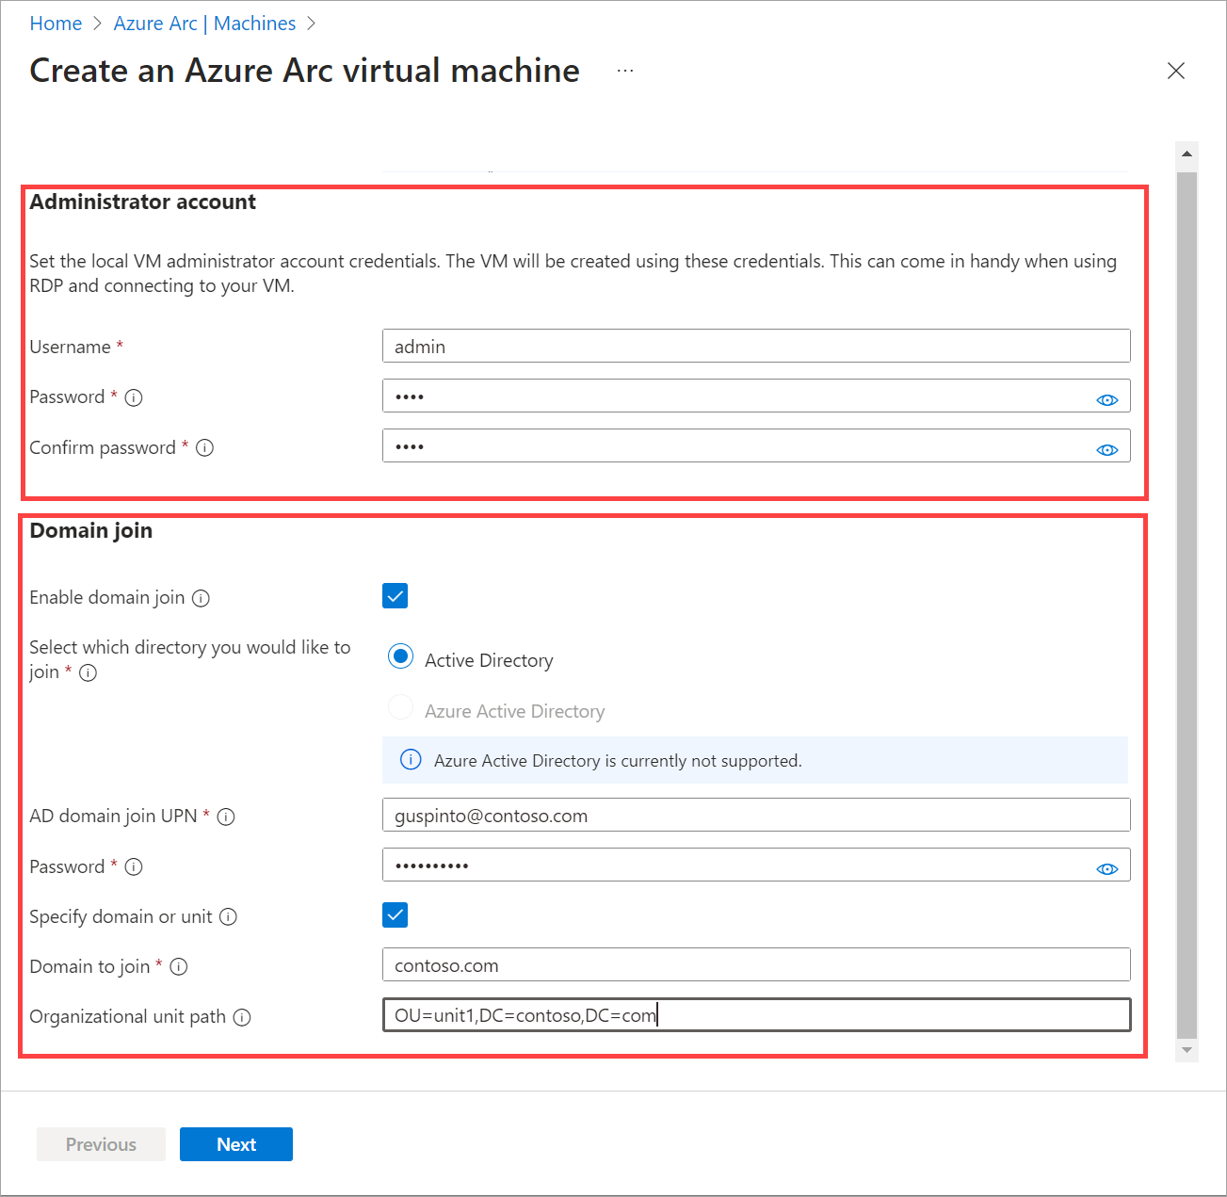
Task: Show the confirm password text
Action: 1107,449
